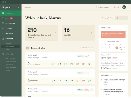Image resolution: width=131 pixels, height=98 pixels.
Task: Open Email Templates settings
Action: coord(11,67)
